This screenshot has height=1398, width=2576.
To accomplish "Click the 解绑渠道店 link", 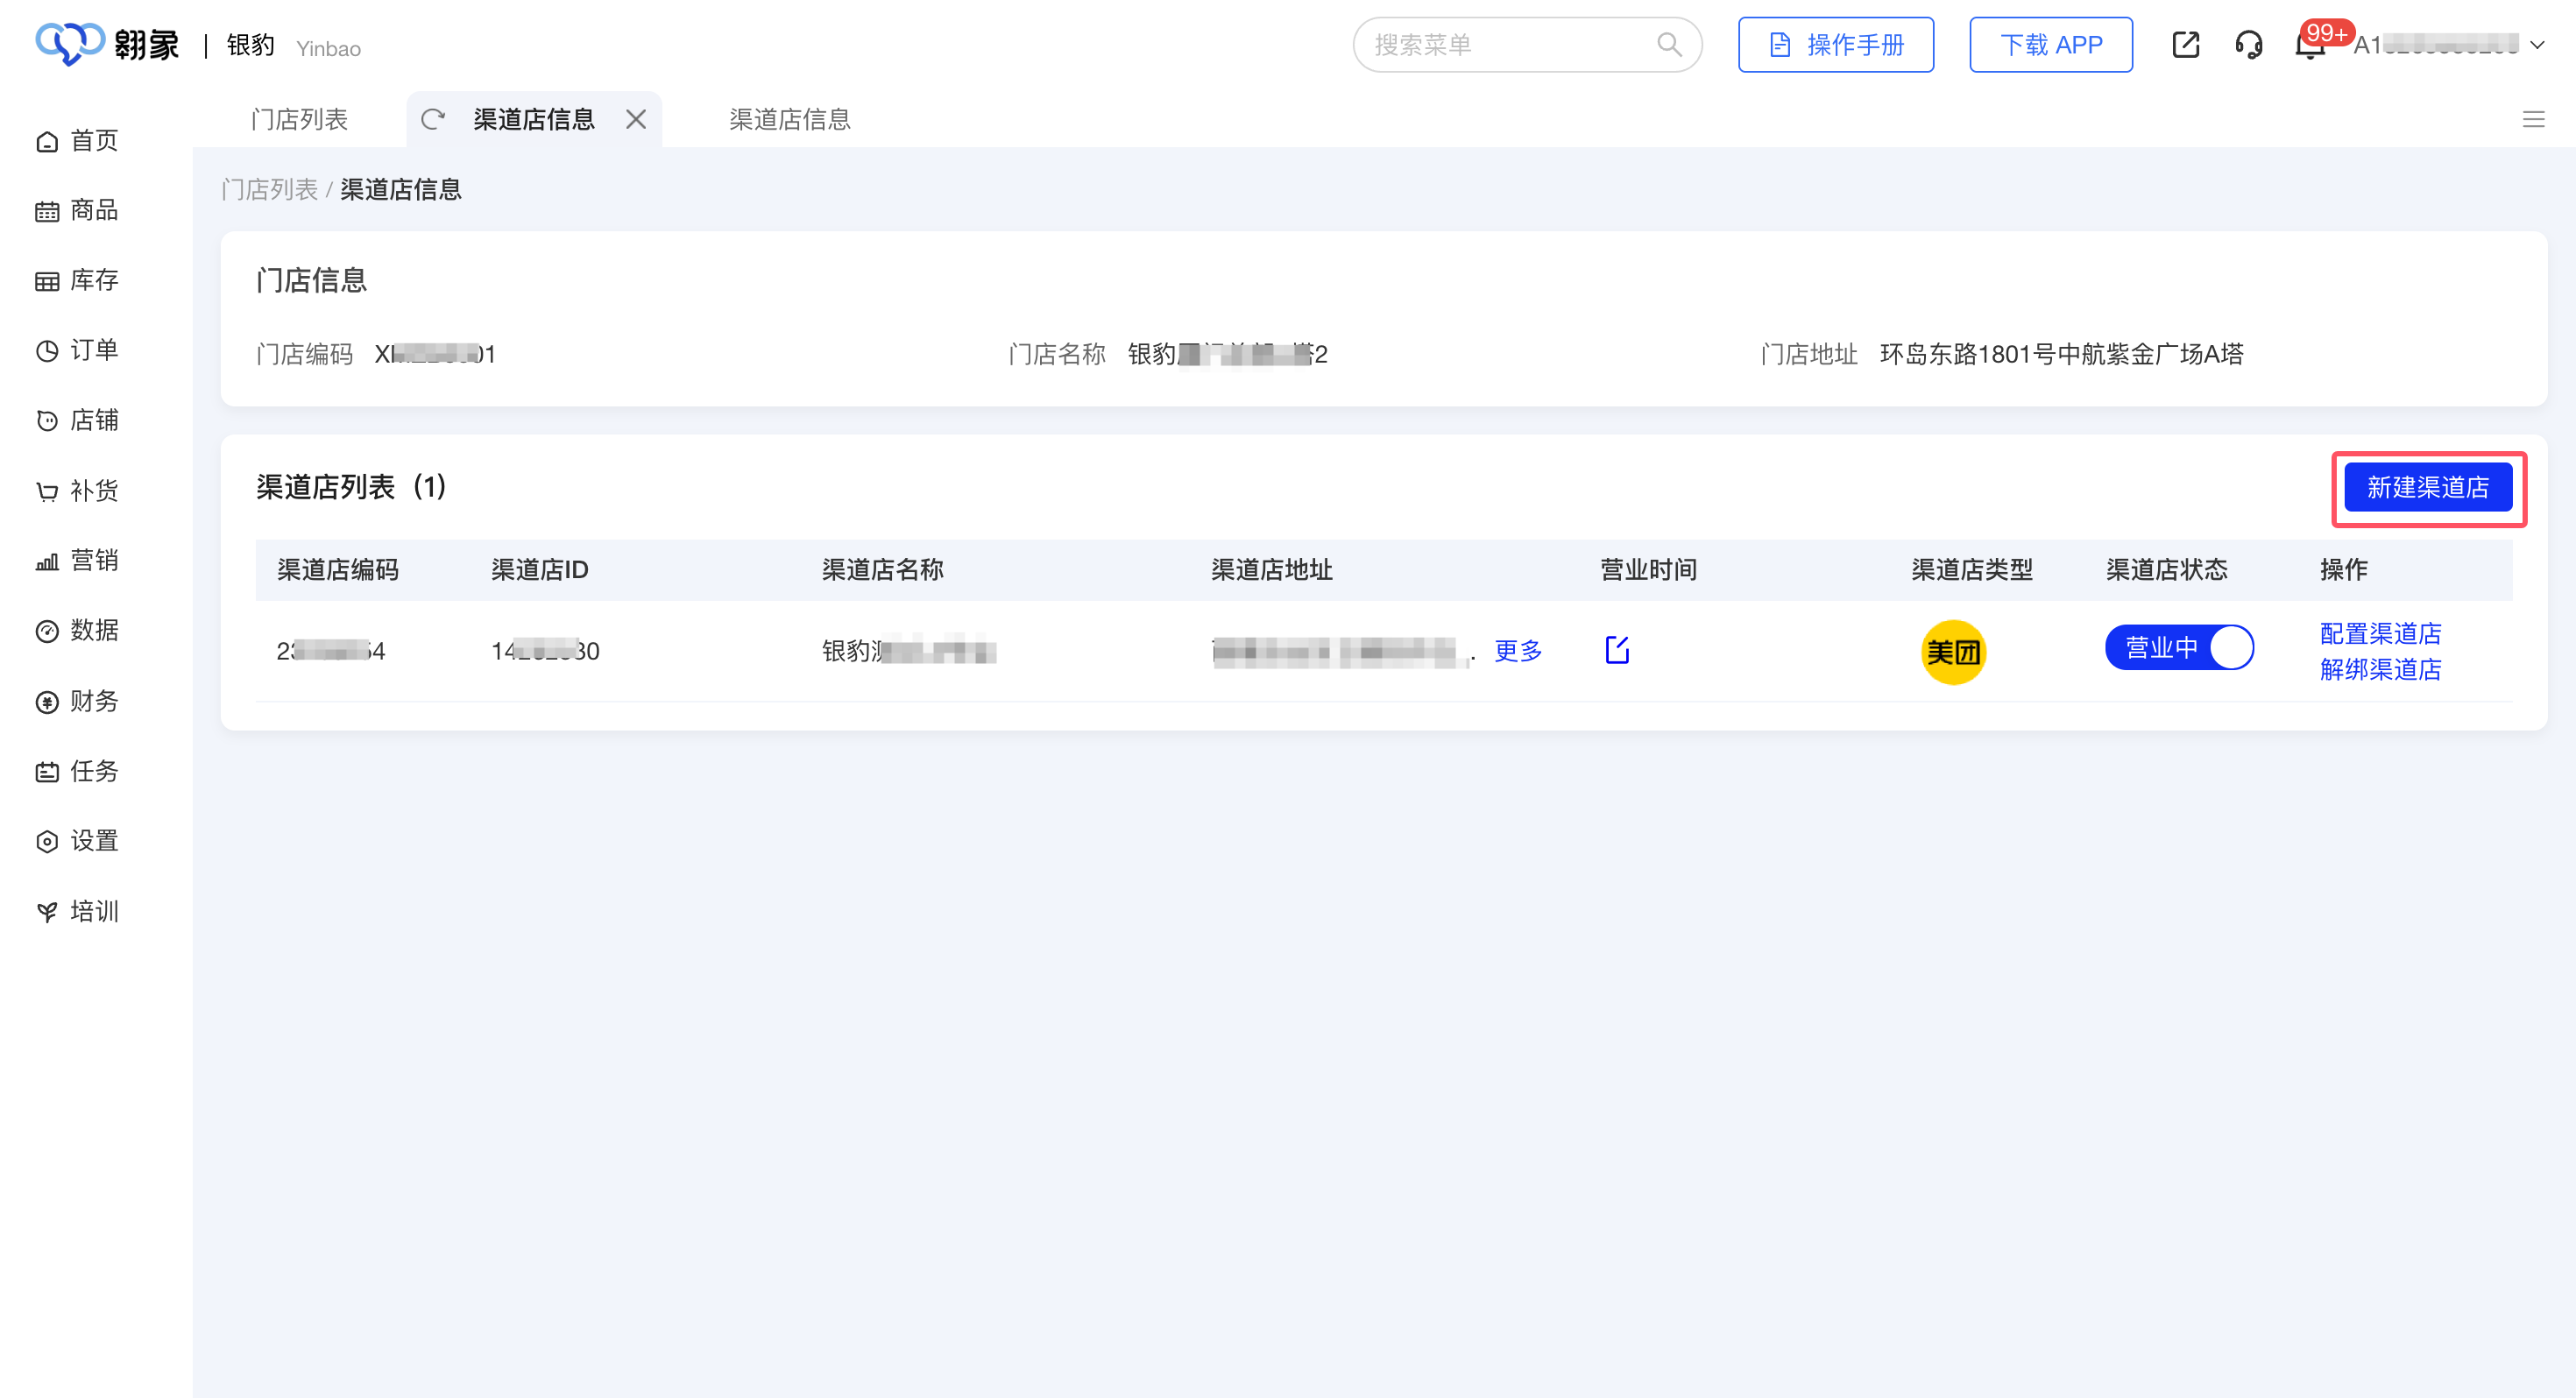I will pos(2380,669).
